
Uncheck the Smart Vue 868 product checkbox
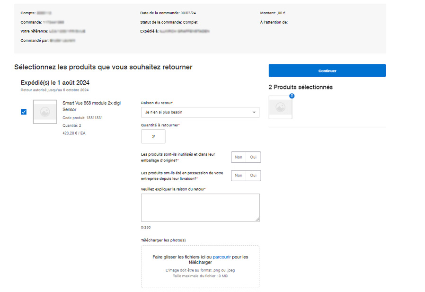pyautogui.click(x=24, y=112)
